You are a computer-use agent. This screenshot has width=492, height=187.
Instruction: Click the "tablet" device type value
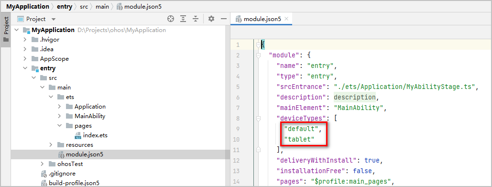[299, 139]
